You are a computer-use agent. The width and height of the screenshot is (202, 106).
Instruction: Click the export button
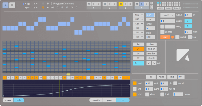[x=169, y=8]
